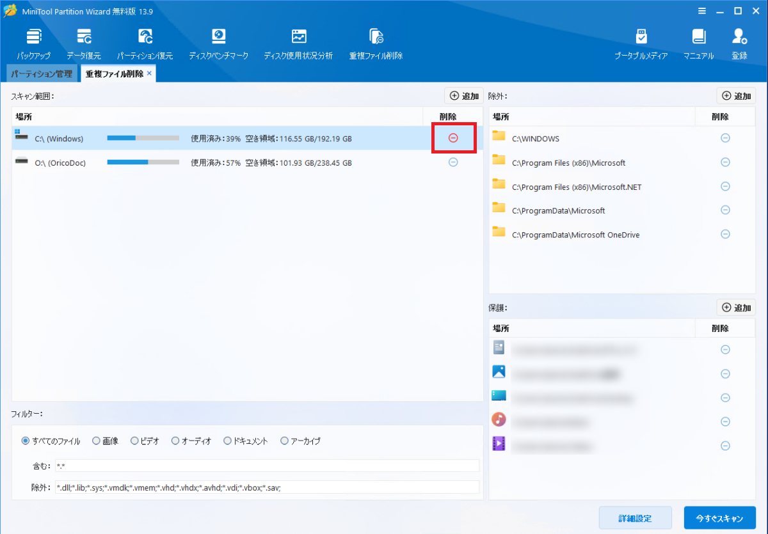Select ビデオ video filter
This screenshot has width=768, height=534.
coord(145,441)
